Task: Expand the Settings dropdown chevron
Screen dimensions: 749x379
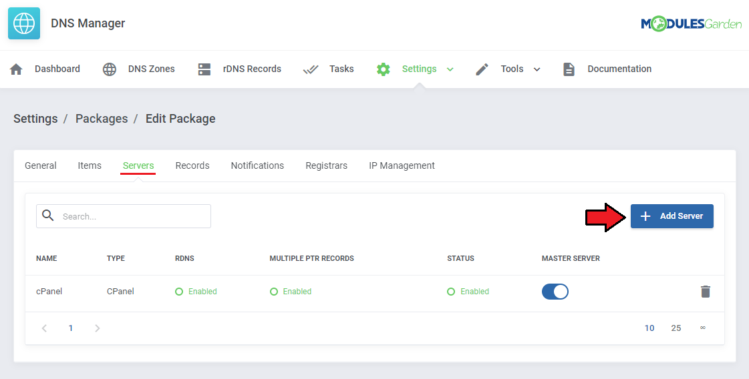Action: point(450,69)
